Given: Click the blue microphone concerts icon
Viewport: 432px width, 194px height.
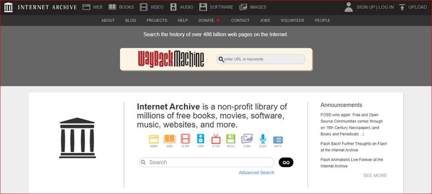Looking at the screenshot, I should 263,139.
